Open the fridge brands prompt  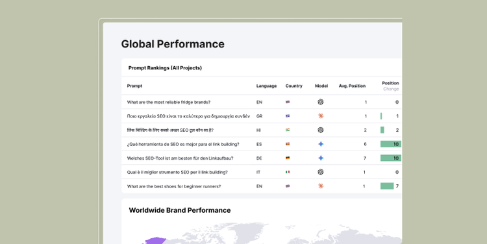click(x=169, y=102)
